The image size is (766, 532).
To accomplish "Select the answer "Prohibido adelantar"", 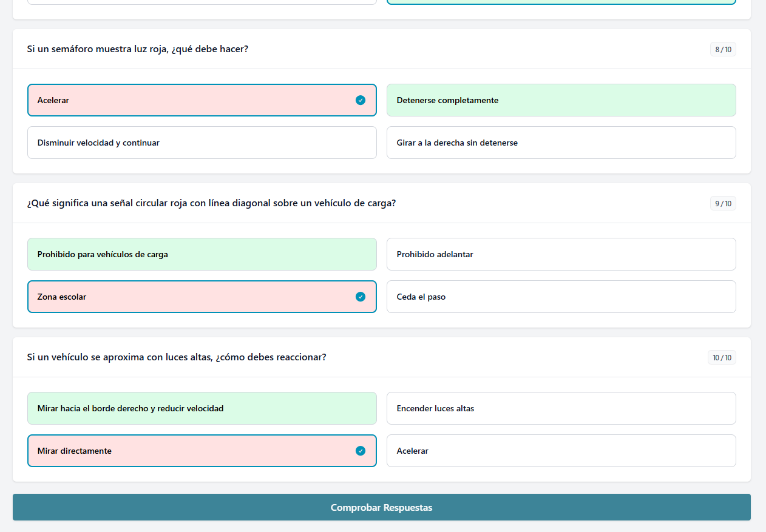I will (561, 254).
